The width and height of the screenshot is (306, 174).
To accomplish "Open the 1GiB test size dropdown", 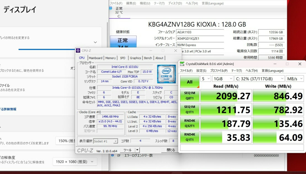I will click(223, 79).
